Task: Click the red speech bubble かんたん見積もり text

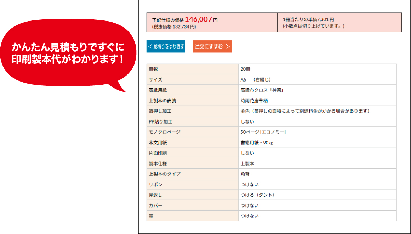Action: click(68, 53)
